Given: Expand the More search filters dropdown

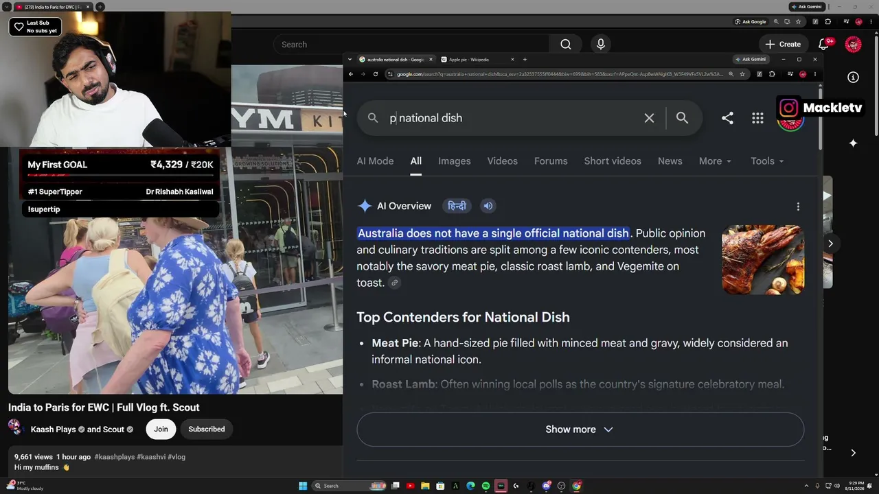Looking at the screenshot, I should tap(715, 161).
